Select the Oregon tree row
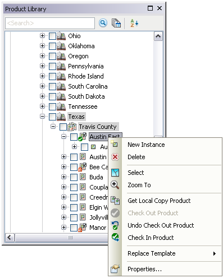This screenshot has width=223, height=278. pyautogui.click(x=78, y=56)
